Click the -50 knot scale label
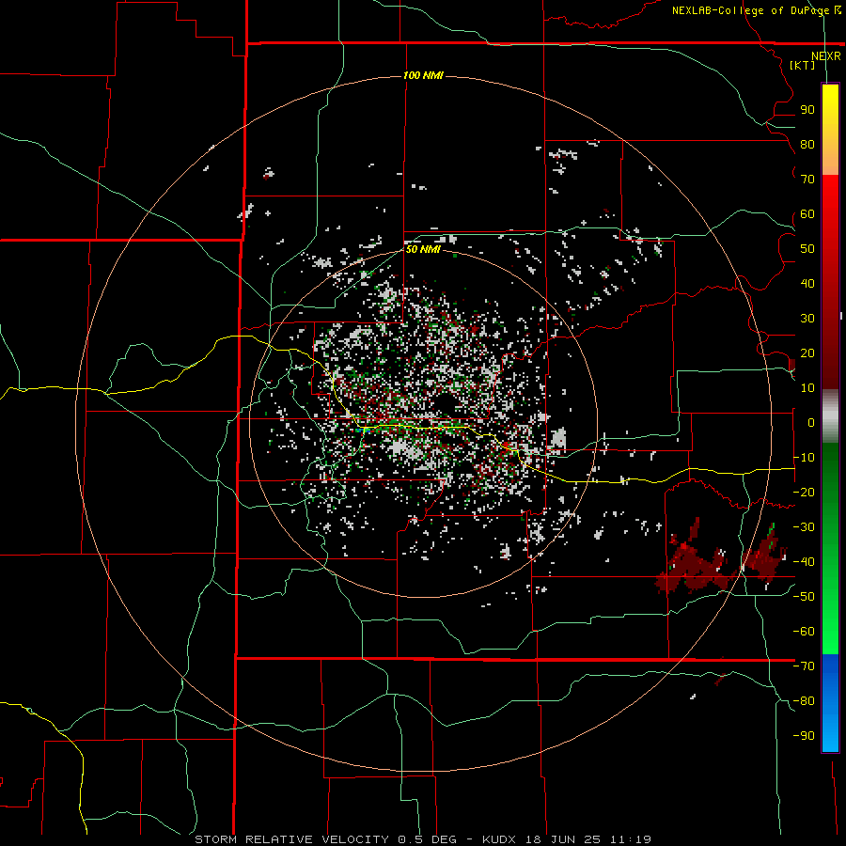This screenshot has width=846, height=846. 804,596
